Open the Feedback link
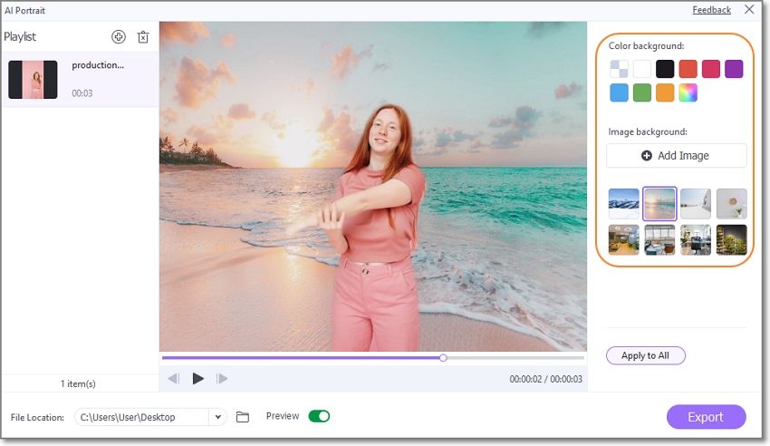The height and width of the screenshot is (446, 770). tap(711, 10)
